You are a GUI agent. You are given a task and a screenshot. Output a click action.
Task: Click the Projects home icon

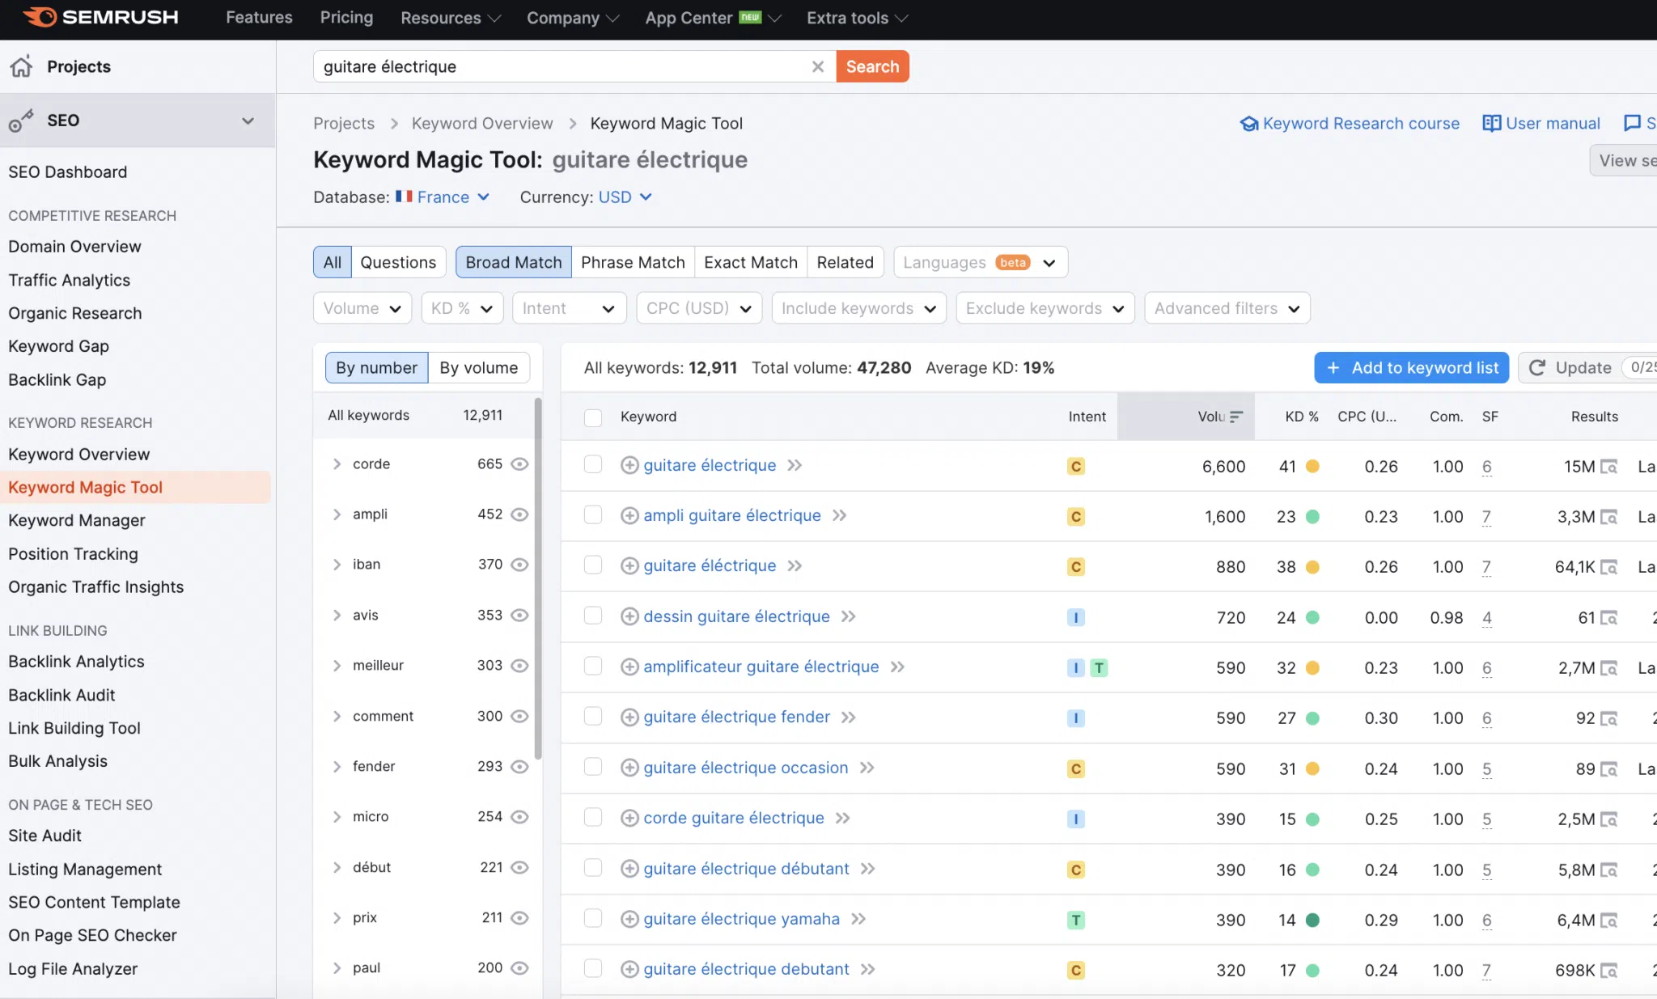click(22, 66)
